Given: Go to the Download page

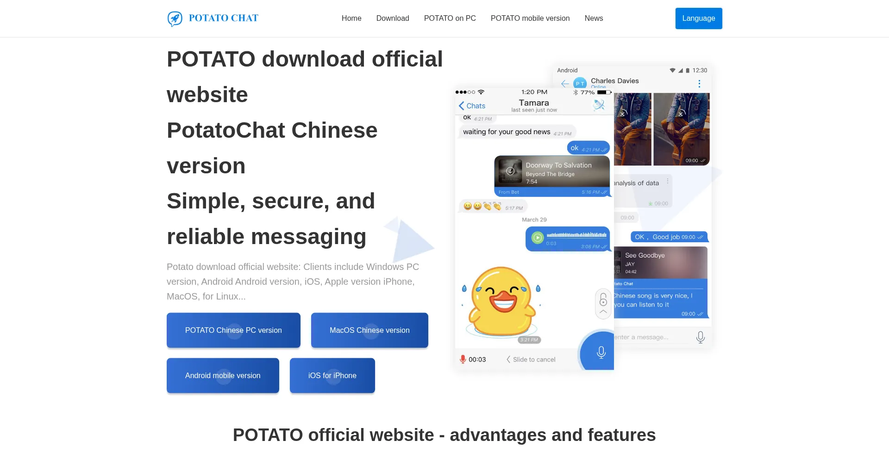Looking at the screenshot, I should coord(393,18).
